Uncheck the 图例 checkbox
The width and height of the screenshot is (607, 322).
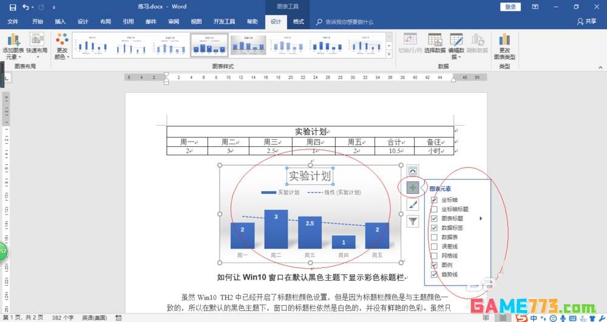434,265
